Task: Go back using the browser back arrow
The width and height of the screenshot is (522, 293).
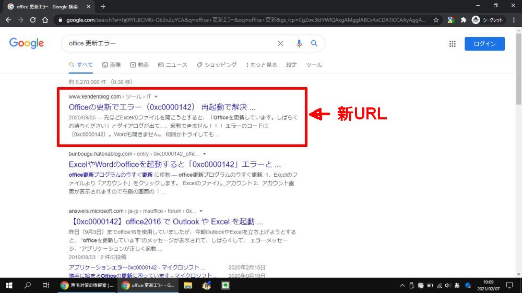Action: (x=8, y=20)
